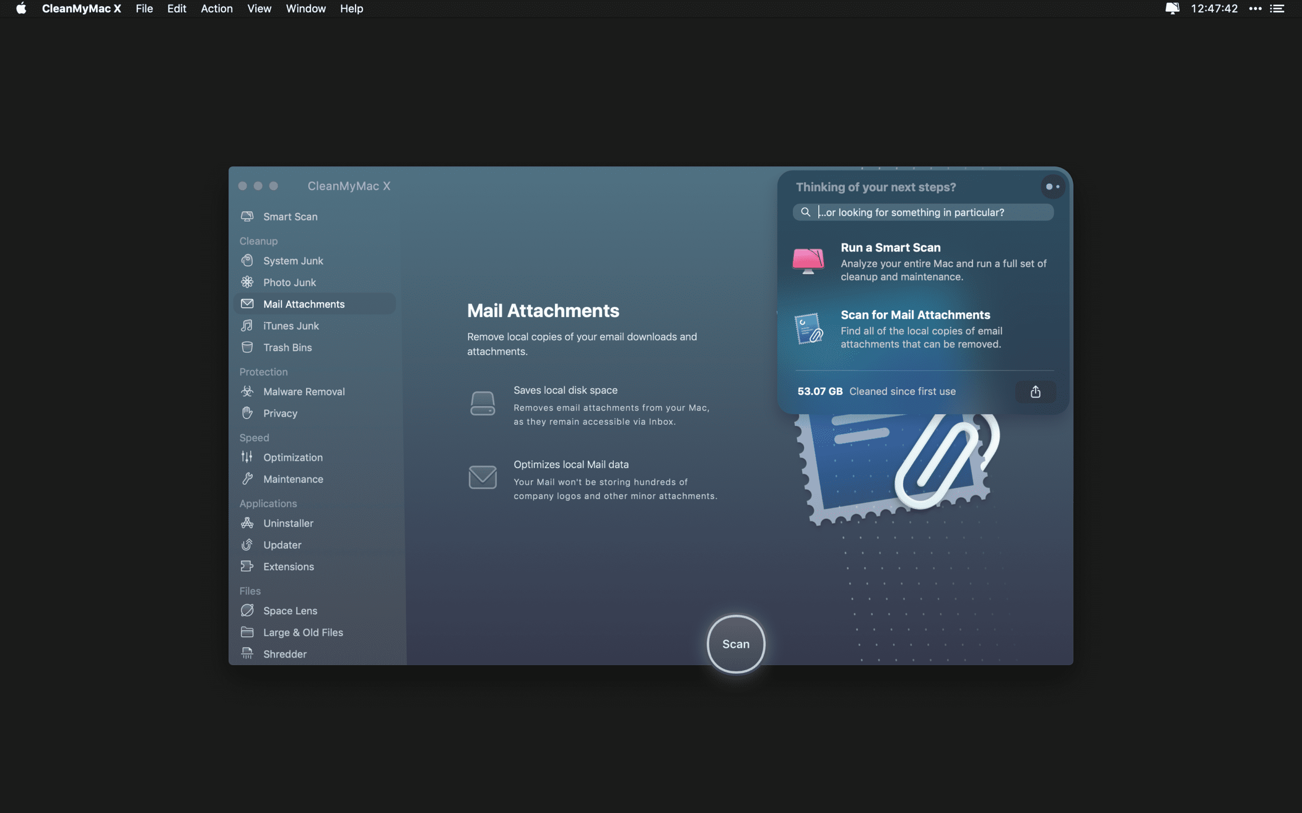The height and width of the screenshot is (813, 1302).
Task: Close the CleanMyMac X window
Action: point(243,185)
